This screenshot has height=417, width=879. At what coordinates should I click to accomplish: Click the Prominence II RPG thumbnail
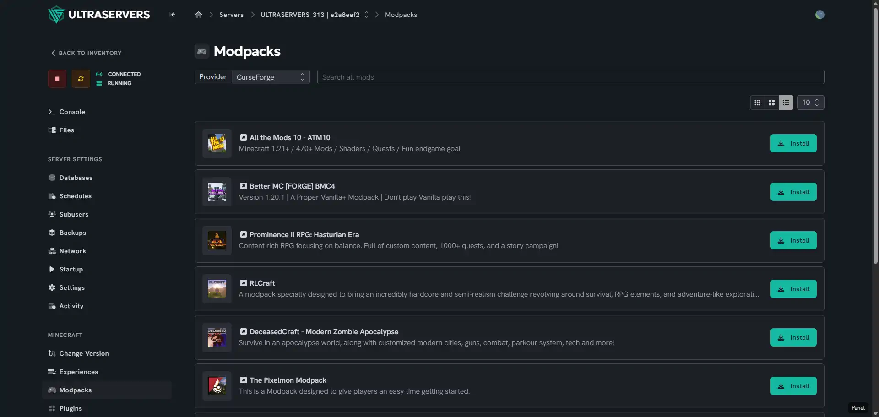click(217, 240)
